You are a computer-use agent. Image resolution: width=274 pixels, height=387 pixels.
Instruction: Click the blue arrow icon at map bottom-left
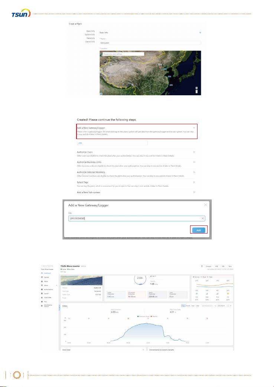coord(101,94)
